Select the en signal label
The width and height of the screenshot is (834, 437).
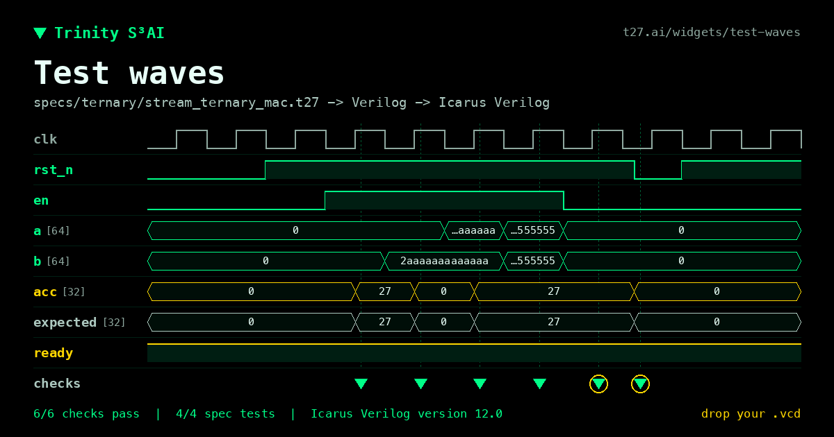[41, 200]
